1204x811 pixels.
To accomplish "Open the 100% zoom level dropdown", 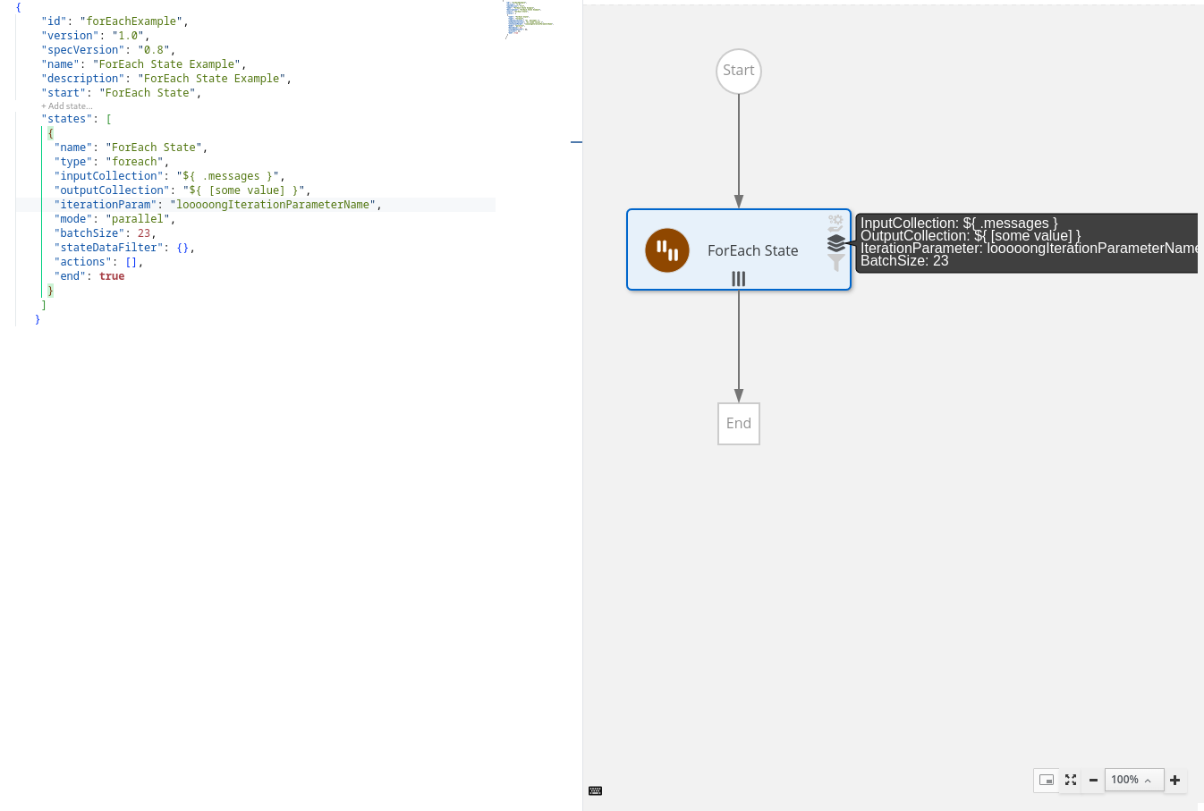I will point(1134,780).
